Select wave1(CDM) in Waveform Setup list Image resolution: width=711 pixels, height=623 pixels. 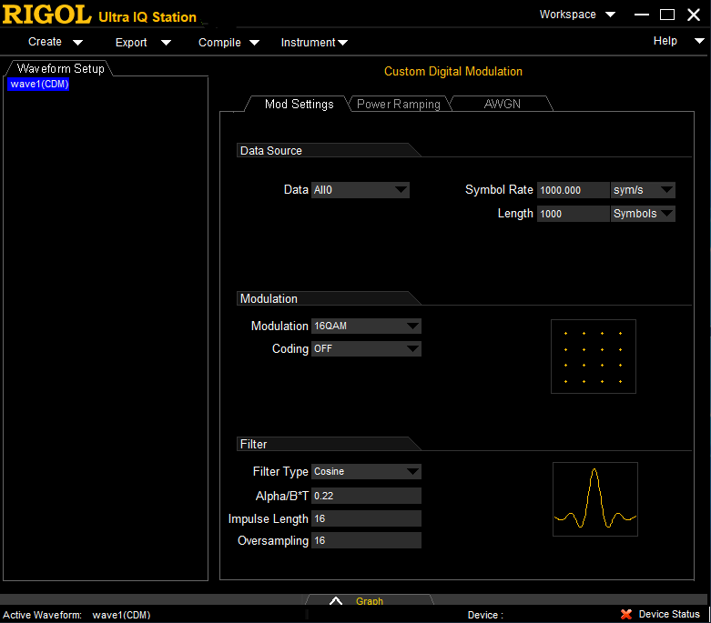(x=39, y=85)
